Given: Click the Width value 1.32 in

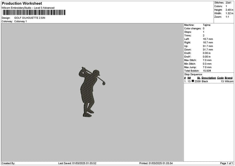Looking at the screenshot, I should 229,13.
